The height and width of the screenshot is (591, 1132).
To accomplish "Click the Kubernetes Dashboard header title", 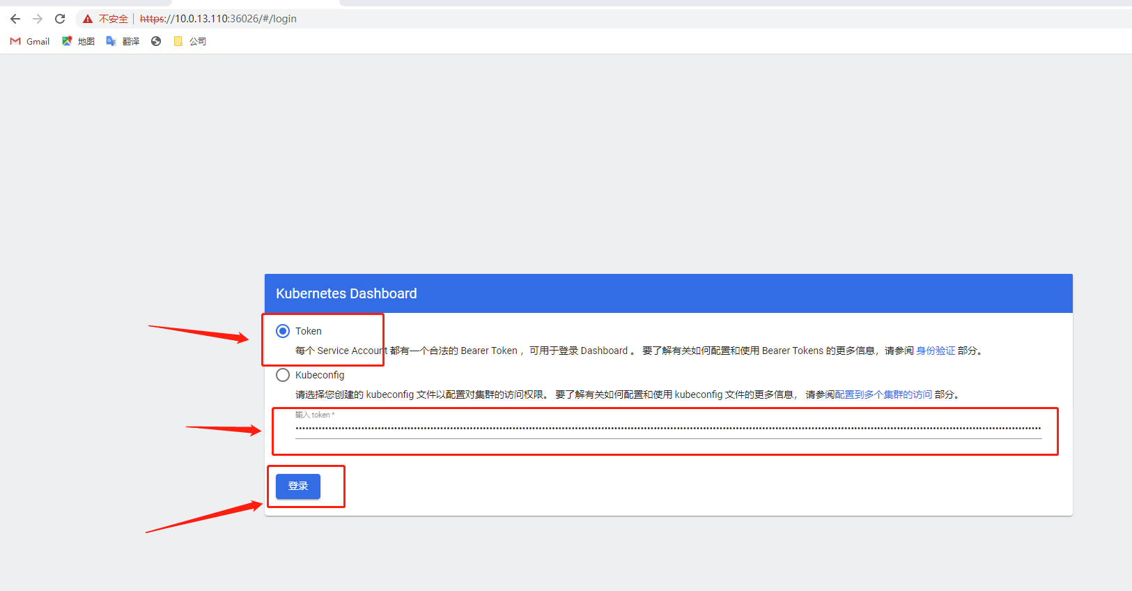I will pos(346,293).
